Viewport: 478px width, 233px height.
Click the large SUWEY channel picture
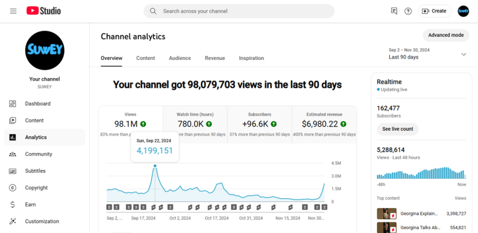click(x=45, y=50)
